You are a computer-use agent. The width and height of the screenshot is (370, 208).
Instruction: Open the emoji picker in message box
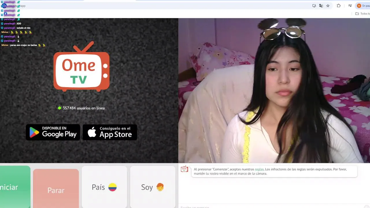pos(367,207)
